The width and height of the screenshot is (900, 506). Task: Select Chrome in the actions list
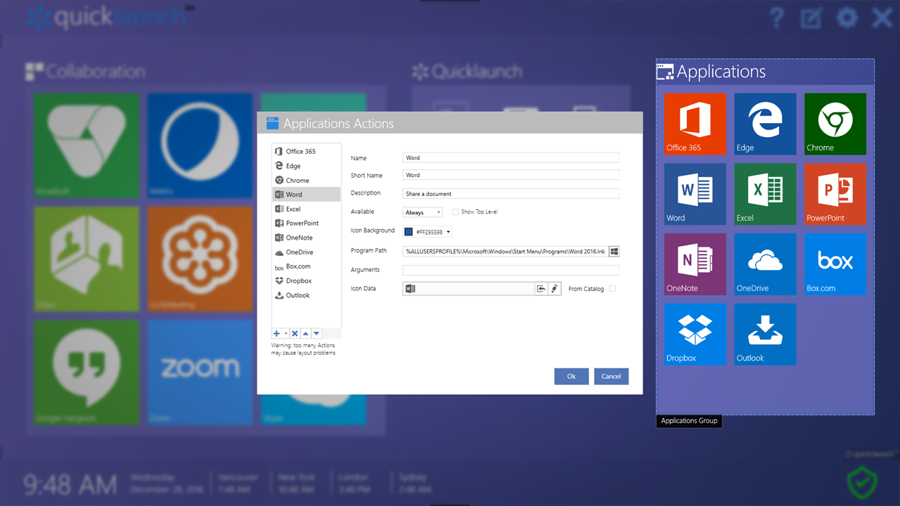click(307, 180)
